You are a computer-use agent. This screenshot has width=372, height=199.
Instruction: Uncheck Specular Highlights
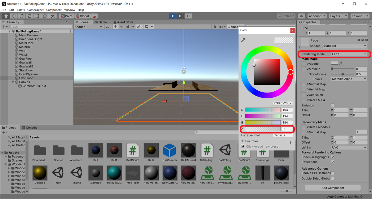click(x=333, y=157)
